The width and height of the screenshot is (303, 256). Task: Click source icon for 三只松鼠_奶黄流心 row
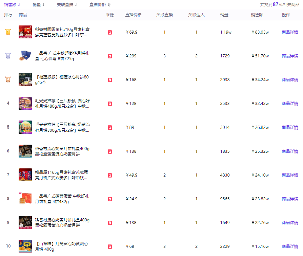pos(110,127)
